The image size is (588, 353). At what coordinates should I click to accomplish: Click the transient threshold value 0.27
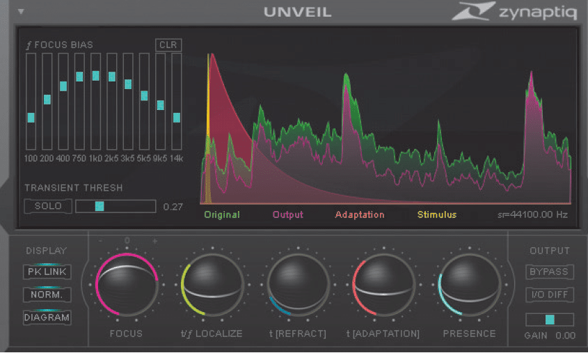point(173,207)
